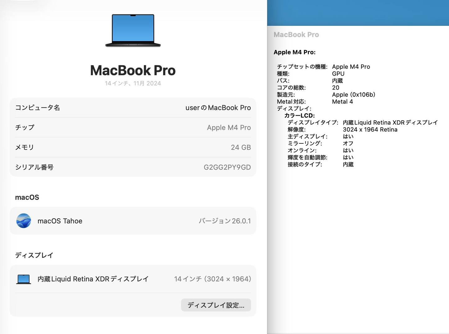Click the Metal 4 value
Screen dimensions: 449x334
click(342, 102)
